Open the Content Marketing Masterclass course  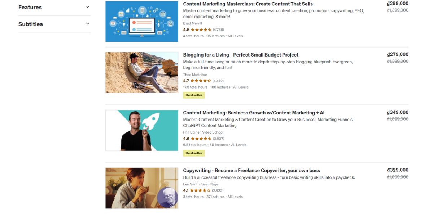[247, 4]
